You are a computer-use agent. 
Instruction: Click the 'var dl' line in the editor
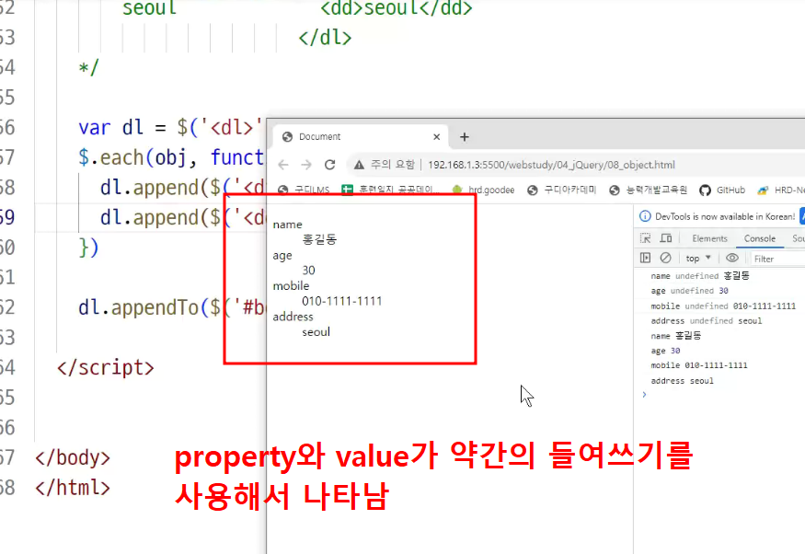click(171, 127)
